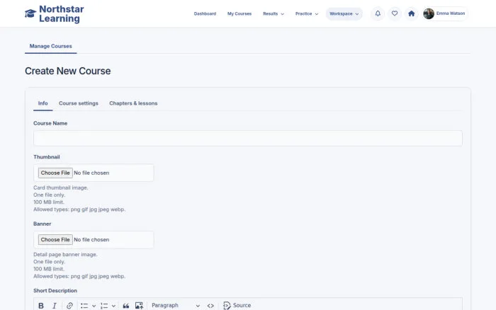The image size is (496, 310).
Task: Open the Workspace dropdown menu
Action: click(344, 13)
